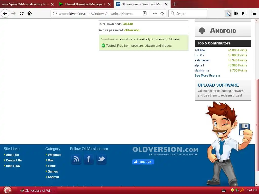Open the OldVersion Twitter icon
The width and height of the screenshot is (259, 194).
pos(101,159)
